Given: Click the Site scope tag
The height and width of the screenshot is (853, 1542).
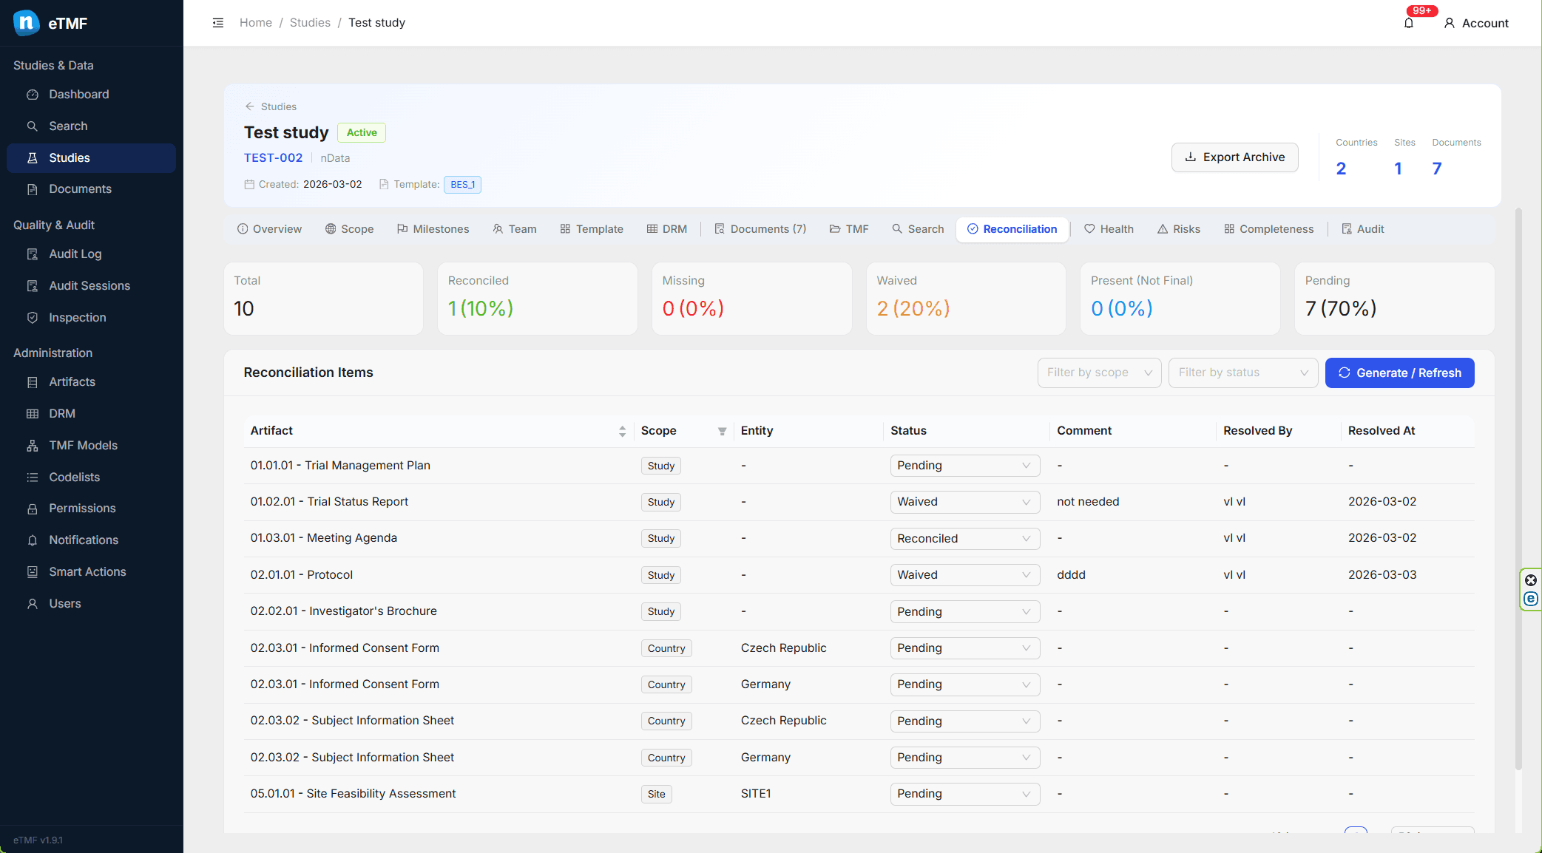Looking at the screenshot, I should (656, 794).
